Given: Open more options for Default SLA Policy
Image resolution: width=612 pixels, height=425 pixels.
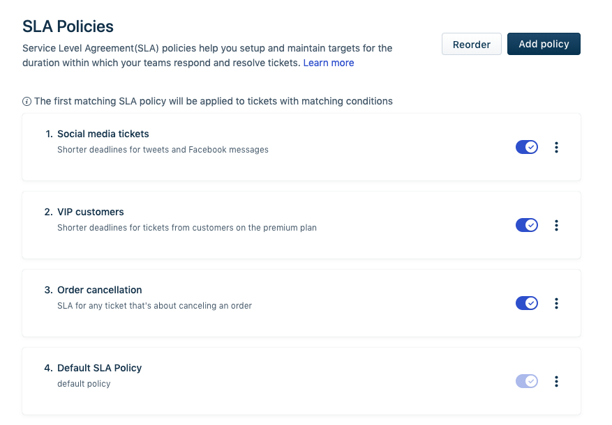Looking at the screenshot, I should point(556,381).
